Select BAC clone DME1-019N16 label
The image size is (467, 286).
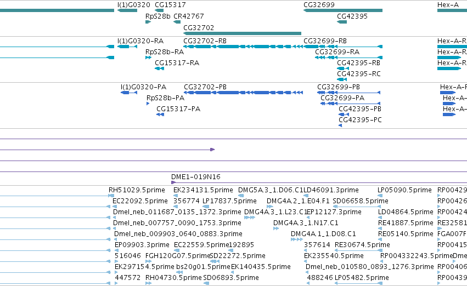click(x=196, y=177)
